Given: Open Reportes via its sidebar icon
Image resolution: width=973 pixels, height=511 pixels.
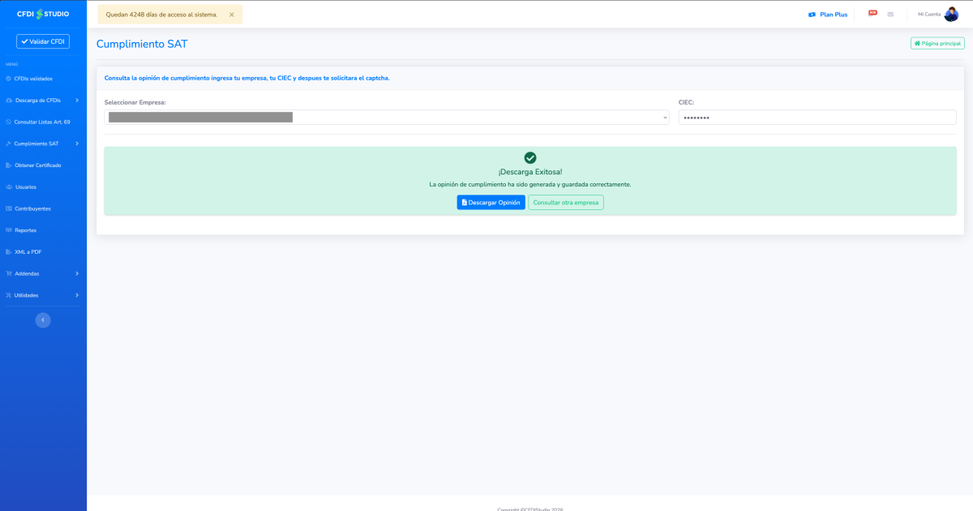Looking at the screenshot, I should [8, 230].
